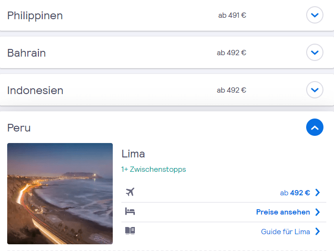Click the airplane flight icon
Viewport: 334px width, 251px height.
[x=130, y=192]
